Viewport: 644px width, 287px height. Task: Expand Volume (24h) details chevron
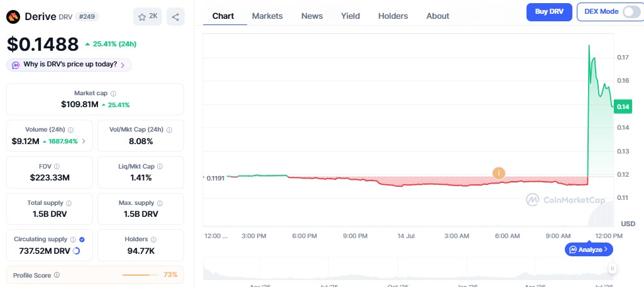84,141
